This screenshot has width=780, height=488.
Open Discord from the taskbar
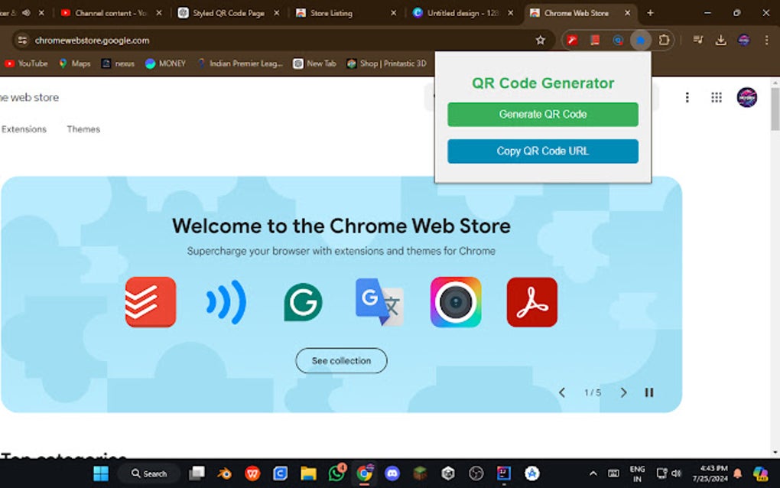click(x=392, y=473)
